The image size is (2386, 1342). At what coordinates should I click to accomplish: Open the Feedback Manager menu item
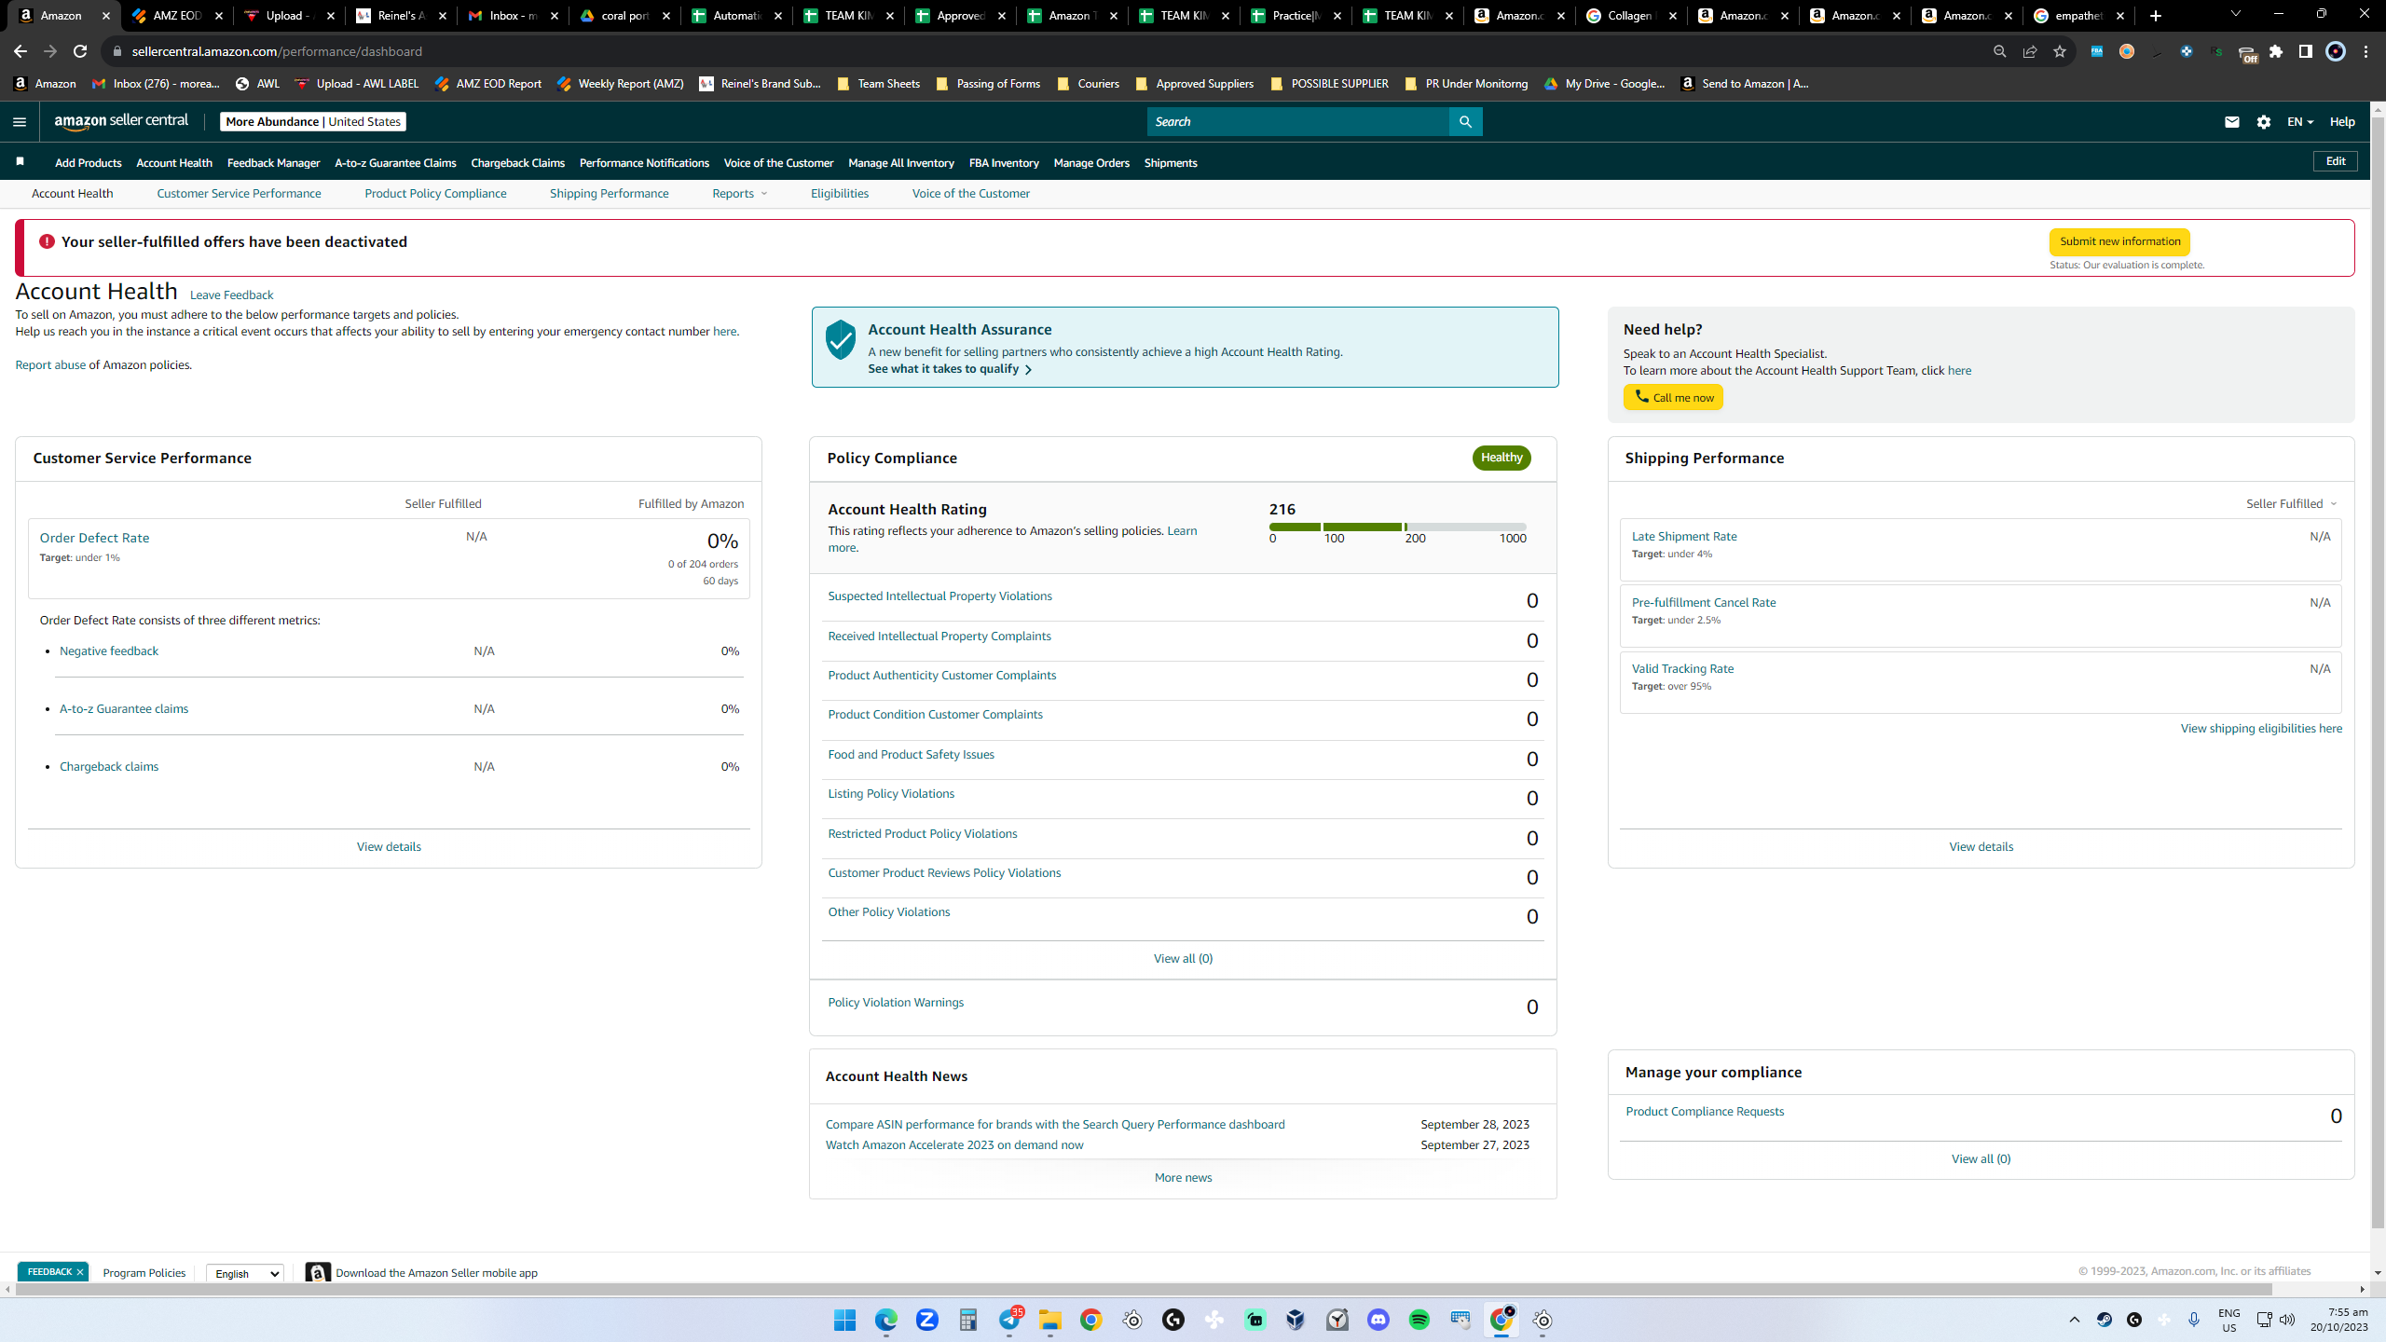[273, 163]
